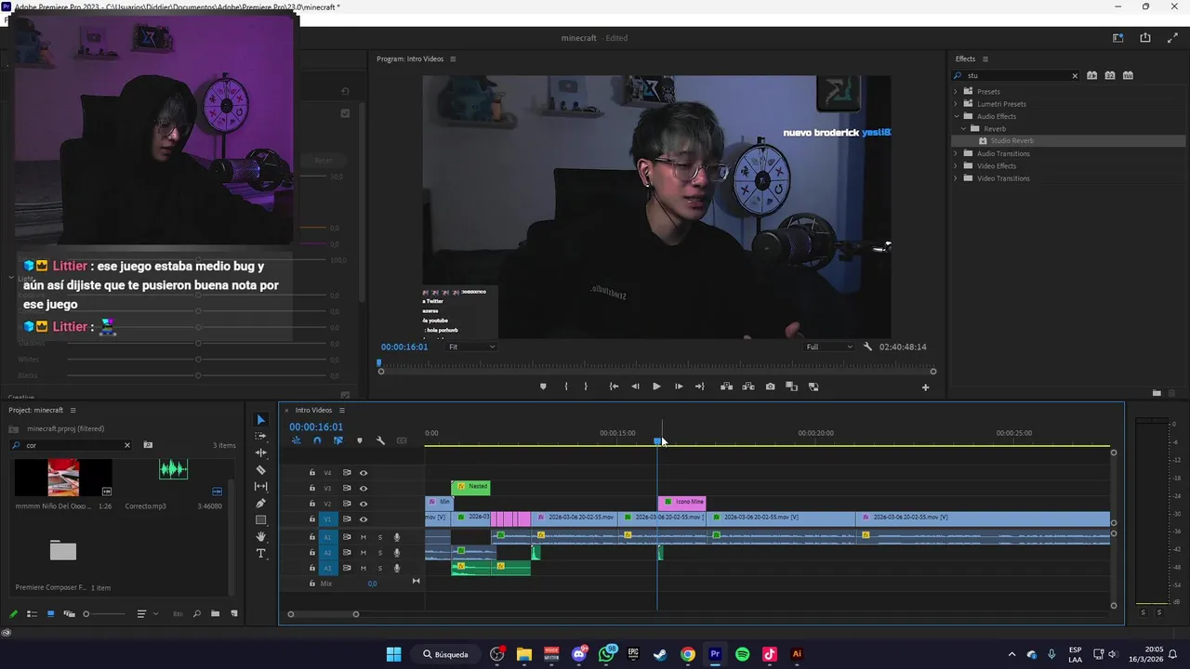Click Mark In in Program monitor

(x=565, y=387)
